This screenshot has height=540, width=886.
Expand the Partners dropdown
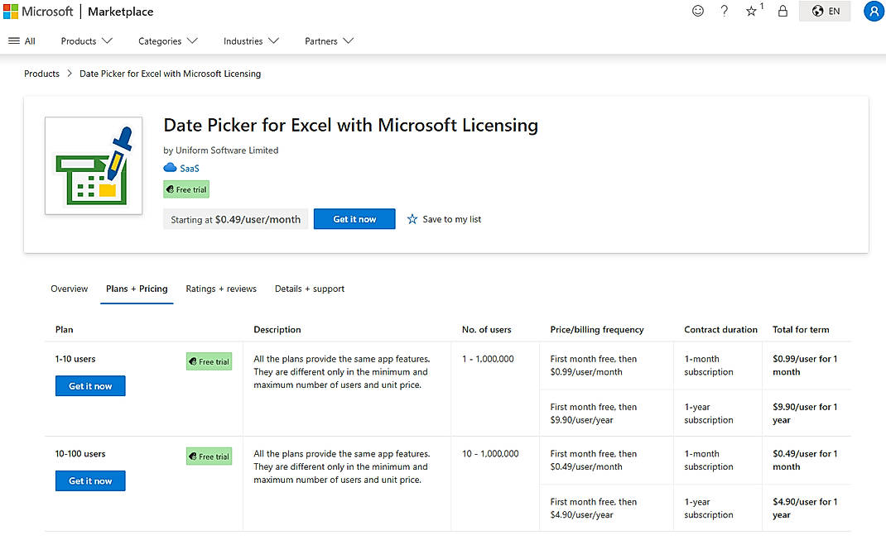coord(329,41)
